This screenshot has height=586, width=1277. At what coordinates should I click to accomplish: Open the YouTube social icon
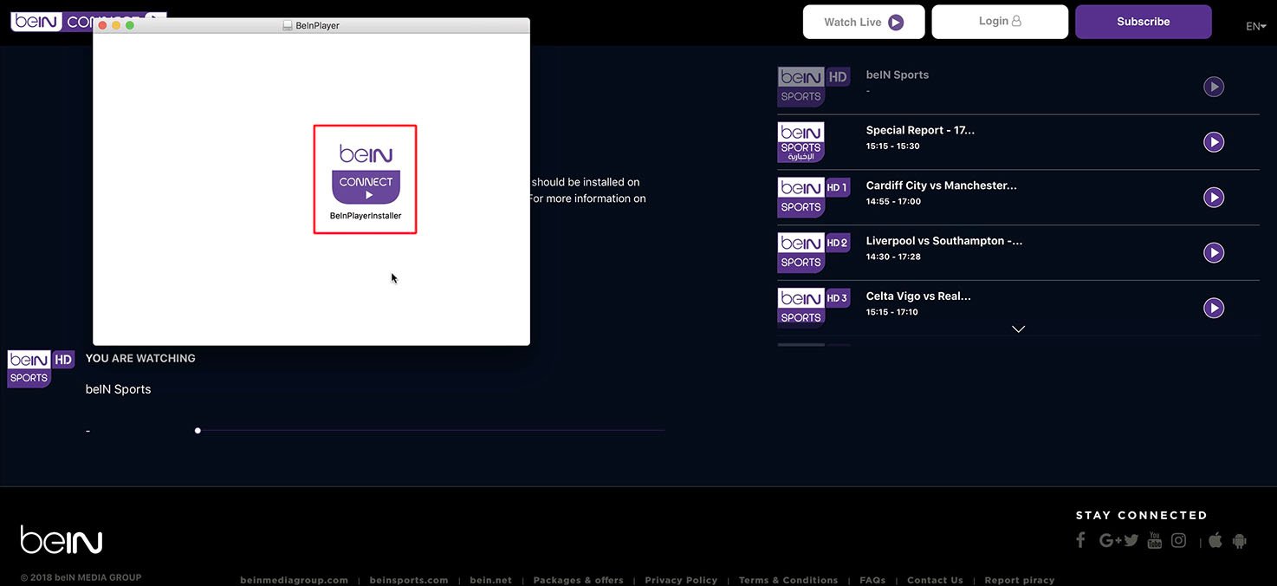1155,541
